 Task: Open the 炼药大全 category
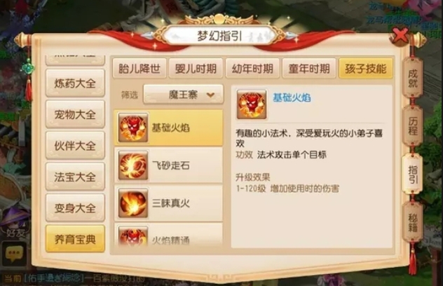click(x=75, y=83)
